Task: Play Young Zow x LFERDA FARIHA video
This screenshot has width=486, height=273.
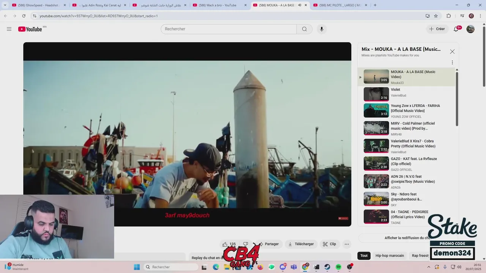Action: coord(406,111)
